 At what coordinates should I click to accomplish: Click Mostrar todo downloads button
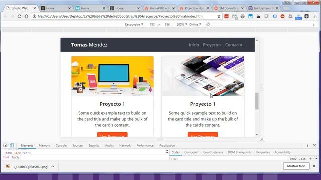[296, 166]
